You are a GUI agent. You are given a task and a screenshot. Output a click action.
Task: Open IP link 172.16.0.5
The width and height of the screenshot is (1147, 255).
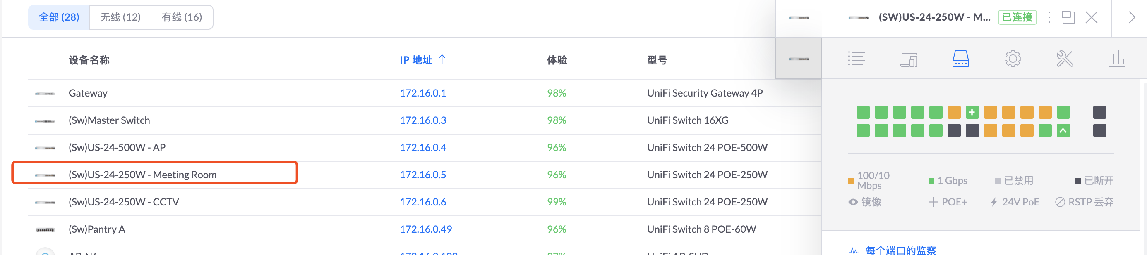click(422, 175)
